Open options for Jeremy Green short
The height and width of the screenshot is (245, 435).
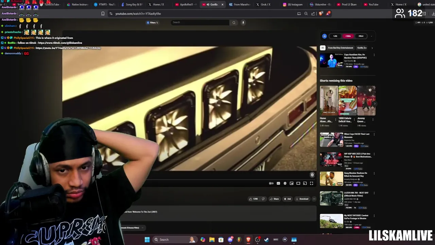373,119
